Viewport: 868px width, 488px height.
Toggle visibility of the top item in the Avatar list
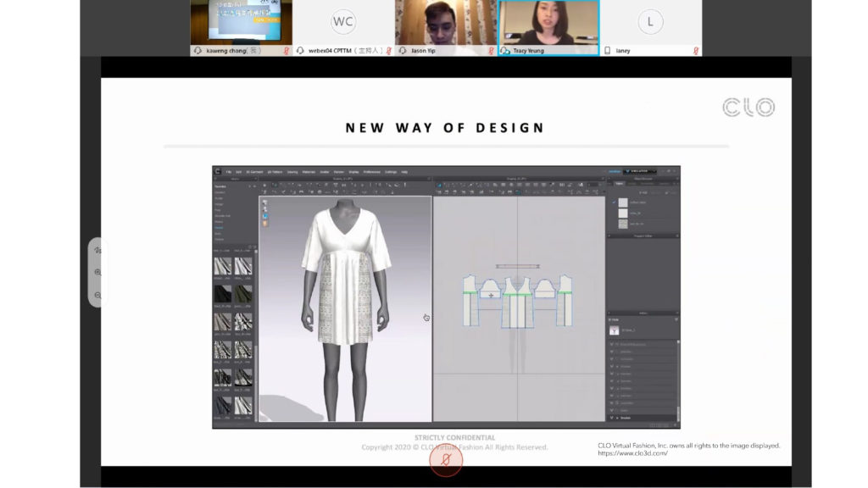click(611, 344)
